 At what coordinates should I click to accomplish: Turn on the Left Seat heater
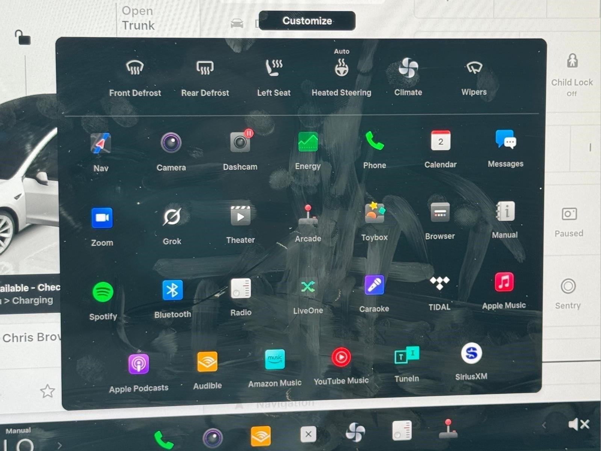[x=274, y=68]
